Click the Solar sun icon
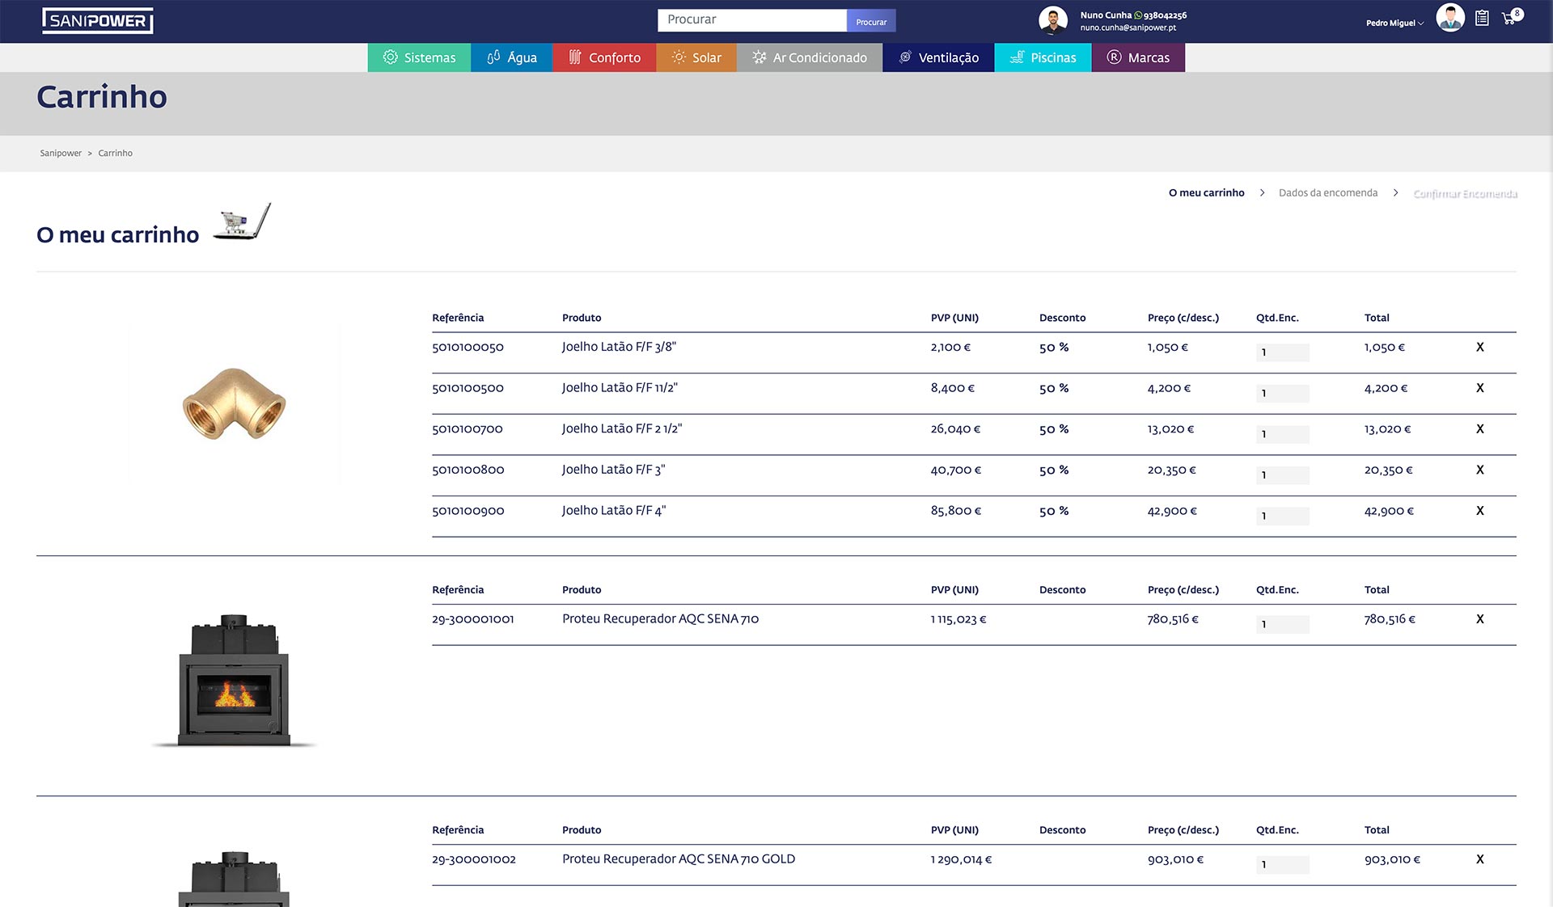This screenshot has height=907, width=1553. (679, 57)
